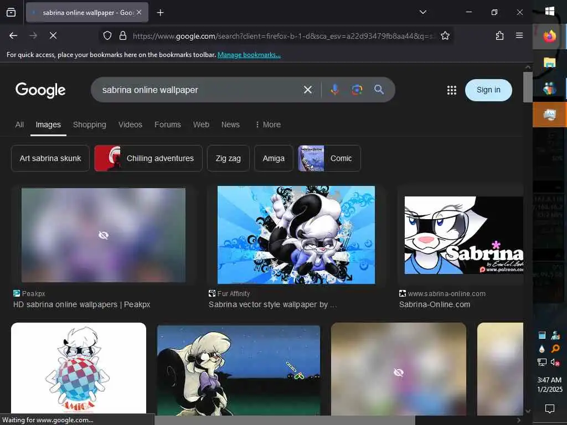
Task: Open HD sabrina online wallpapers Peakpx link
Action: tap(81, 305)
